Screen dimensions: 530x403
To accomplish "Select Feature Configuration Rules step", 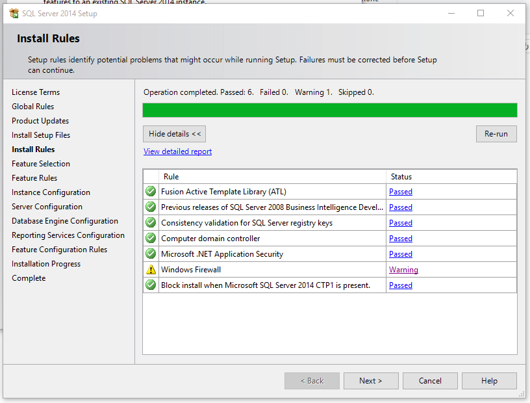I will (x=59, y=250).
